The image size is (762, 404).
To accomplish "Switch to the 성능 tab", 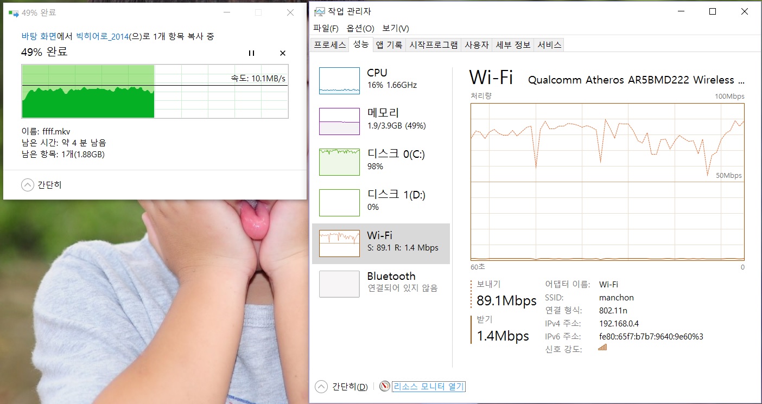I will pos(361,45).
